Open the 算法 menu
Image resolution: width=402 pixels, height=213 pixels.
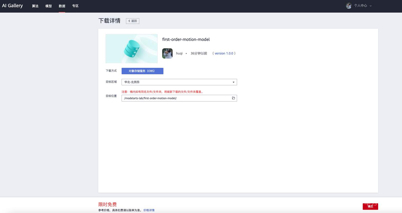coord(35,6)
